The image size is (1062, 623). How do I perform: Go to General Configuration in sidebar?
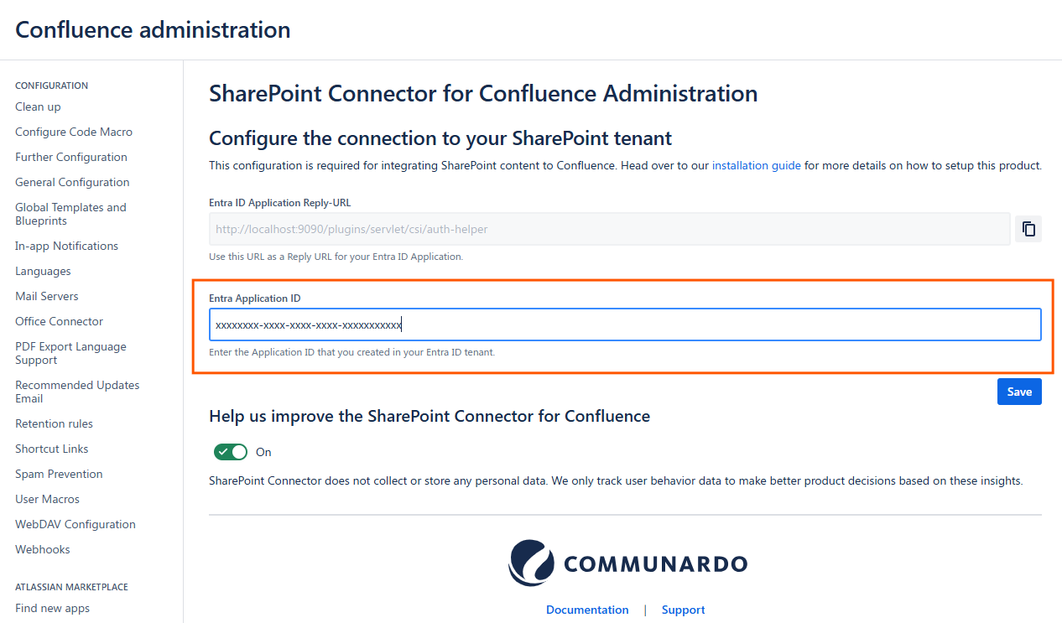(72, 182)
